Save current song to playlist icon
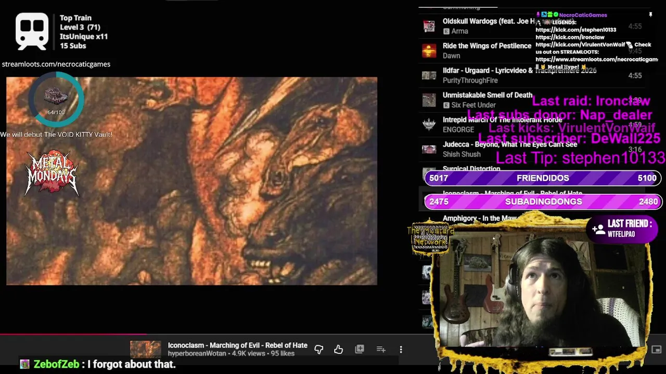The height and width of the screenshot is (374, 666). point(360,350)
